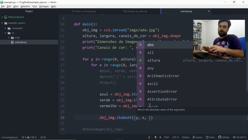Click the webcam video overlay
The height and width of the screenshot is (140, 248).
click(x=219, y=39)
